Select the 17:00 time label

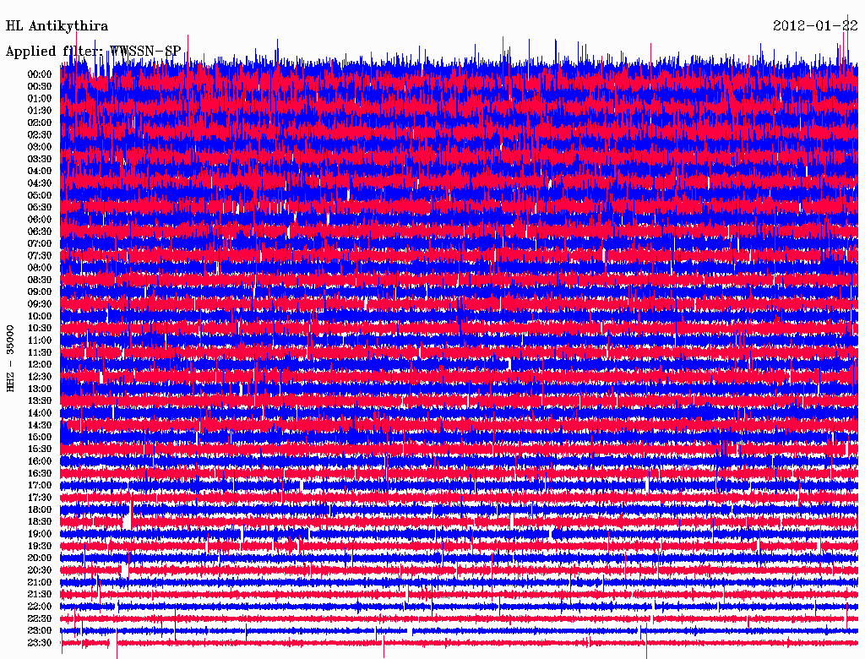(x=40, y=486)
